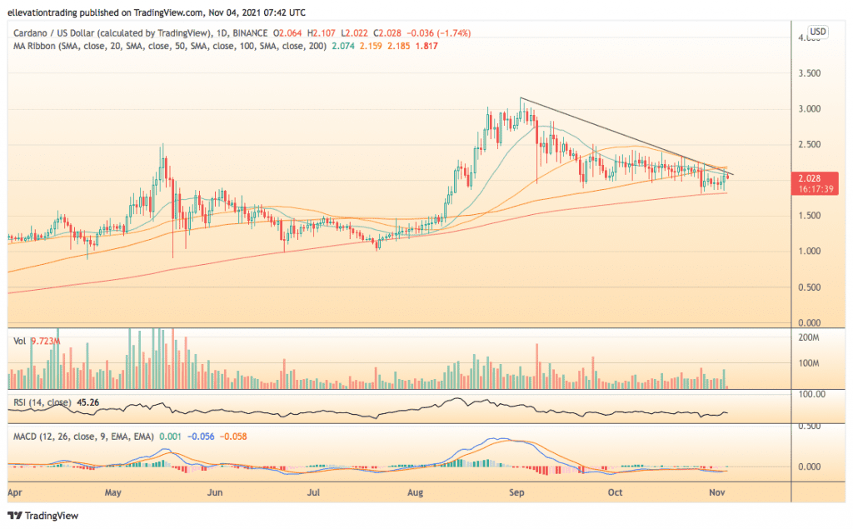This screenshot has width=853, height=529.
Task: Click the change value -0.036 (-1.74%)
Action: point(438,33)
